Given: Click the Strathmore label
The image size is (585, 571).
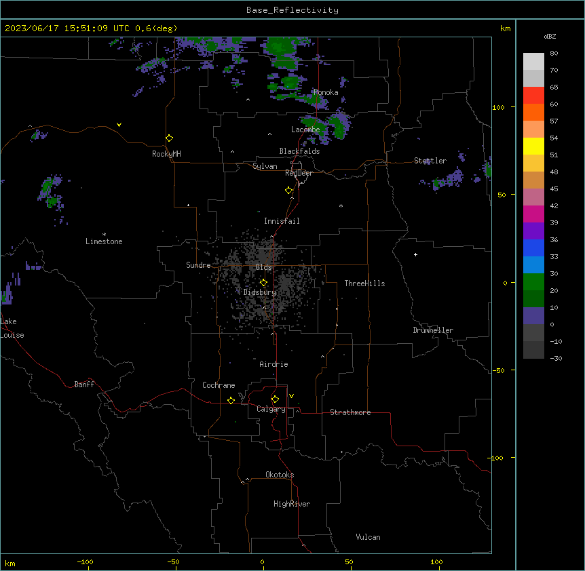Looking at the screenshot, I should (350, 412).
